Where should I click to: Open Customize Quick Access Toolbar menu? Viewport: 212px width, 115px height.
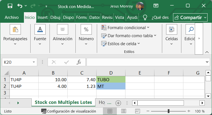pos(46,6)
